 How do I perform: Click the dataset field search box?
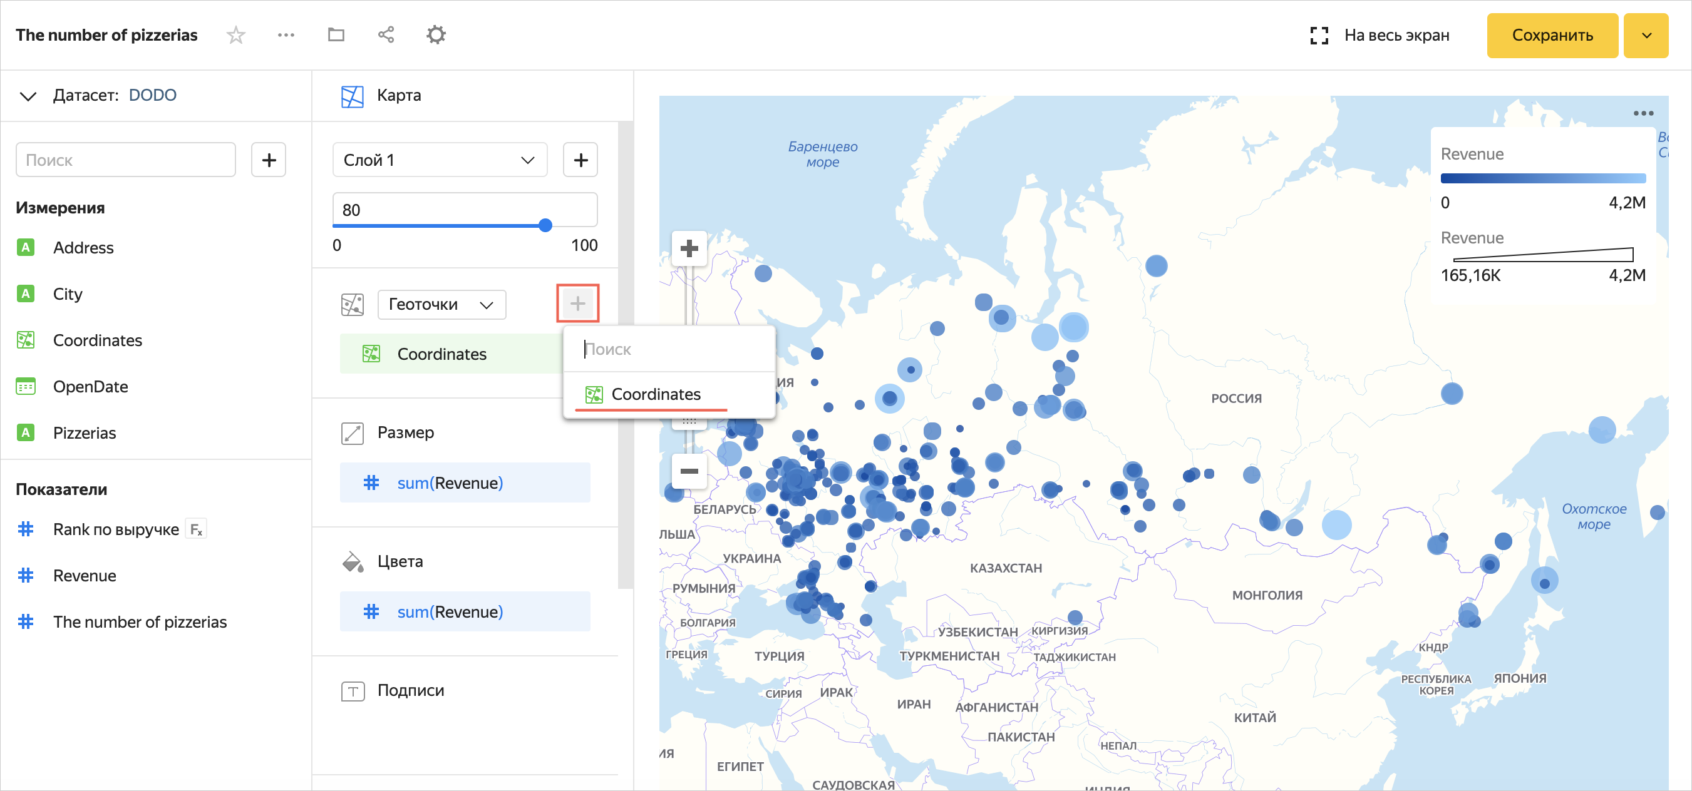125,160
